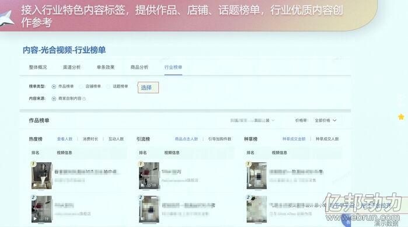This screenshot has width=408, height=227.
Task: Select the 作品榜单 radio button
Action: point(54,86)
